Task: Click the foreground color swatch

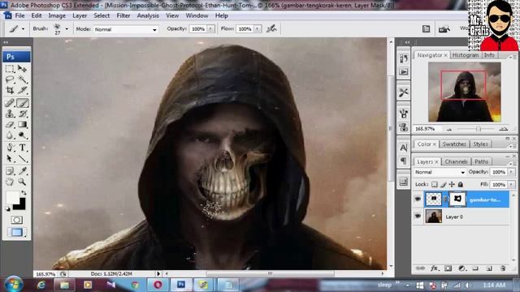Action: 12,198
